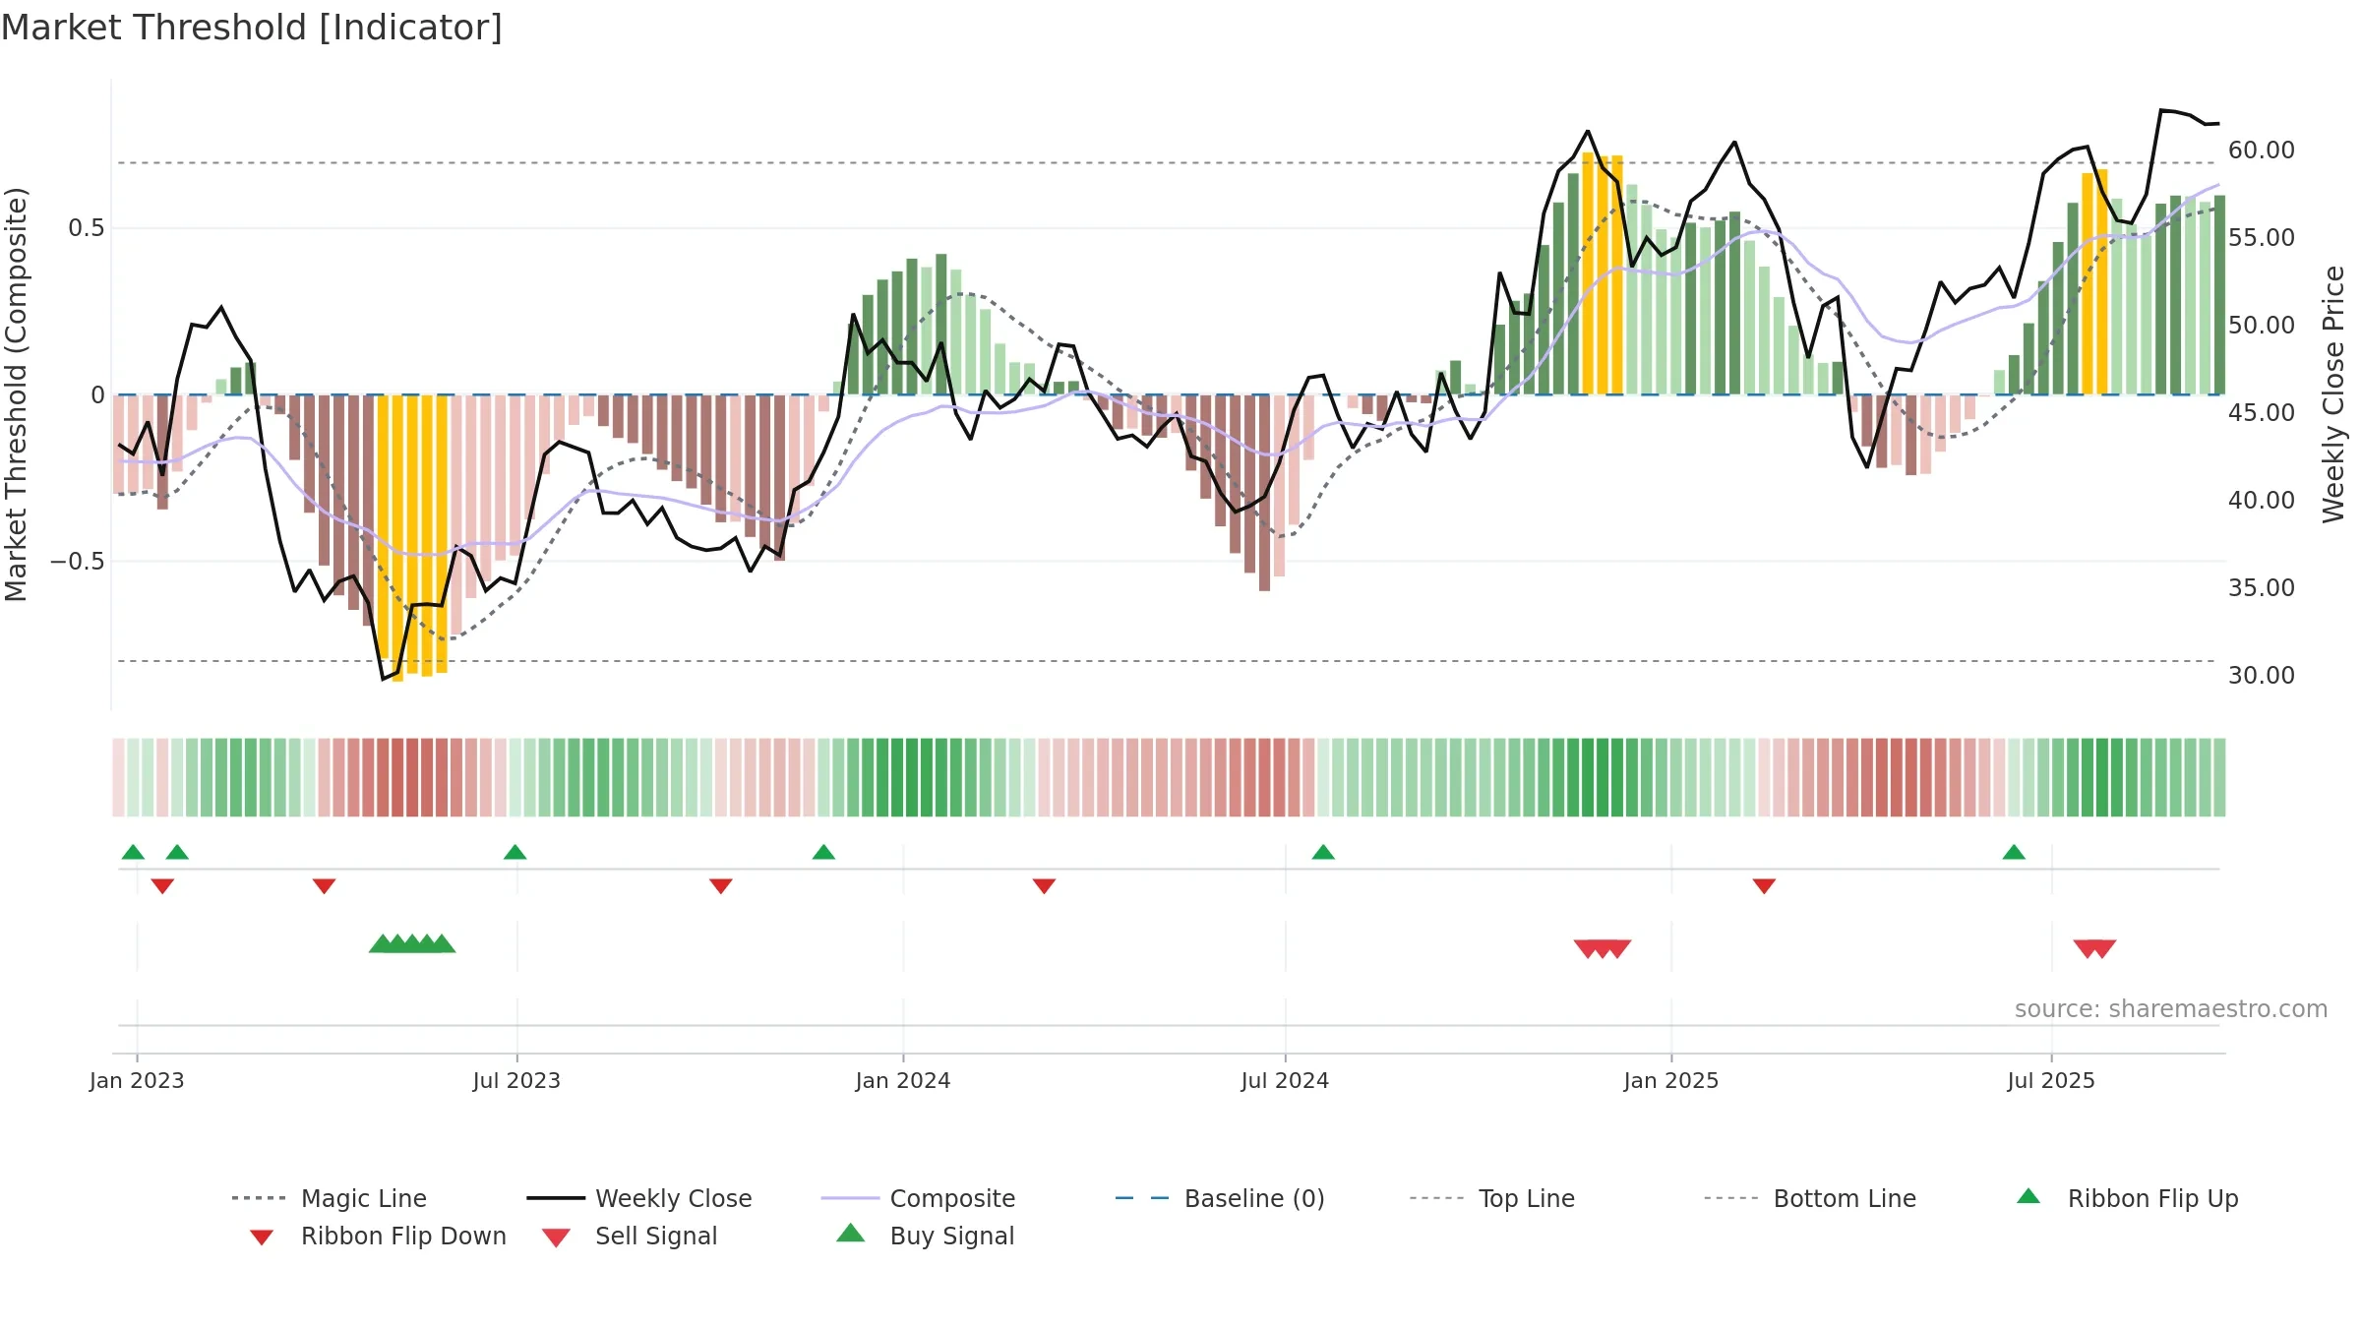Click the yellow bars near May 2023 low
Image resolution: width=2361 pixels, height=1328 pixels.
(x=413, y=536)
